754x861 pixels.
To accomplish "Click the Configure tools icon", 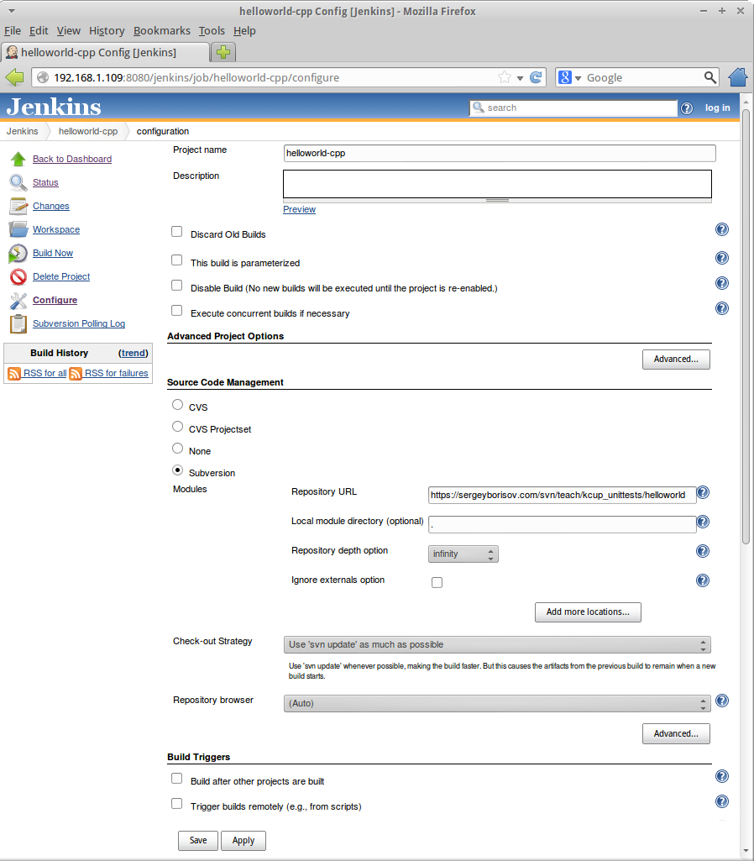I will tap(18, 301).
